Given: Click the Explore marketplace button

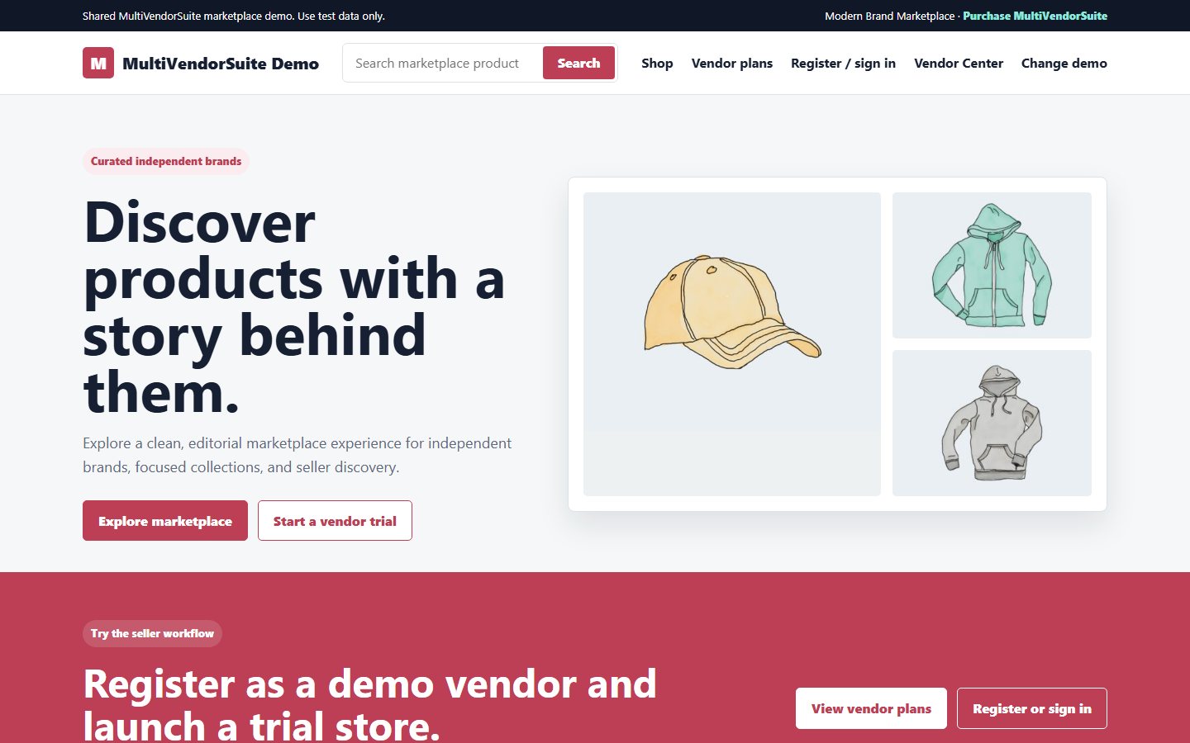Looking at the screenshot, I should 165,521.
